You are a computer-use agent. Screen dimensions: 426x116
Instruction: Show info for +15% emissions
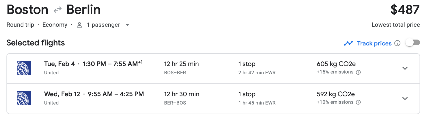tap(358, 72)
